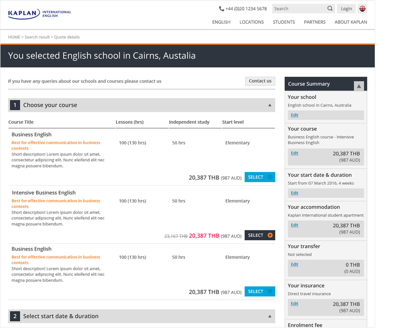Open the UK flag language selector
Screen dimensions: 393x336
click(x=362, y=8)
